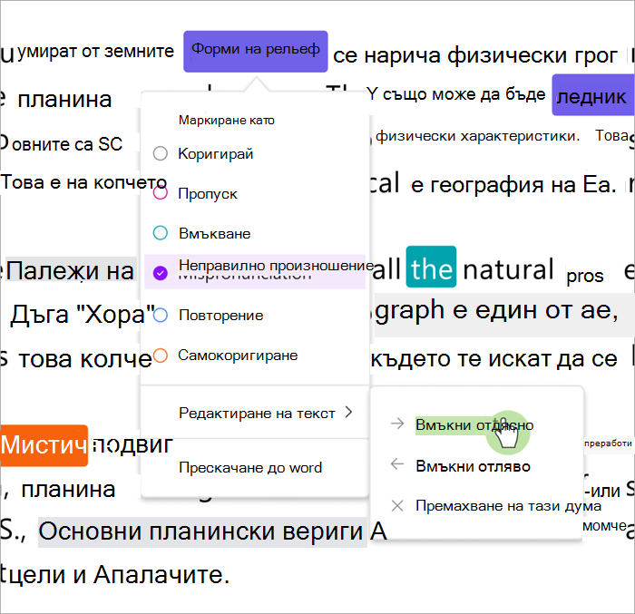This screenshot has width=635, height=614.
Task: Click the phrase Основни планински вериги
Action: point(202,531)
